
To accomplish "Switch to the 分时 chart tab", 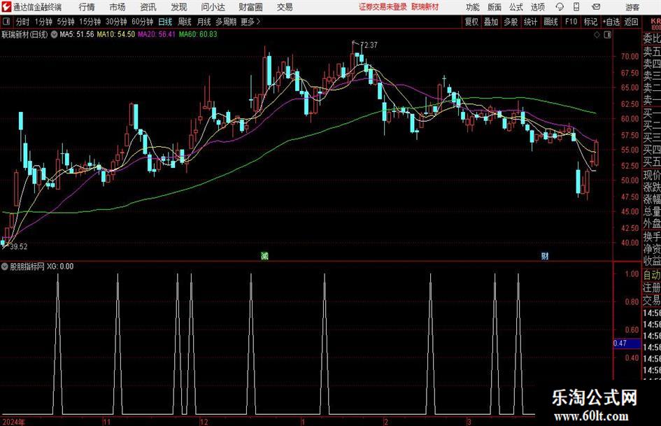I will [22, 22].
